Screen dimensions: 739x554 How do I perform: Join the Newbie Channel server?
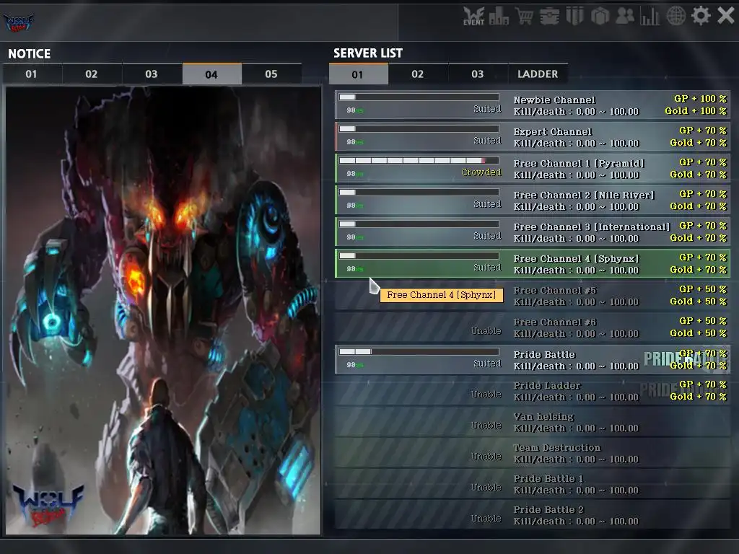[533, 105]
